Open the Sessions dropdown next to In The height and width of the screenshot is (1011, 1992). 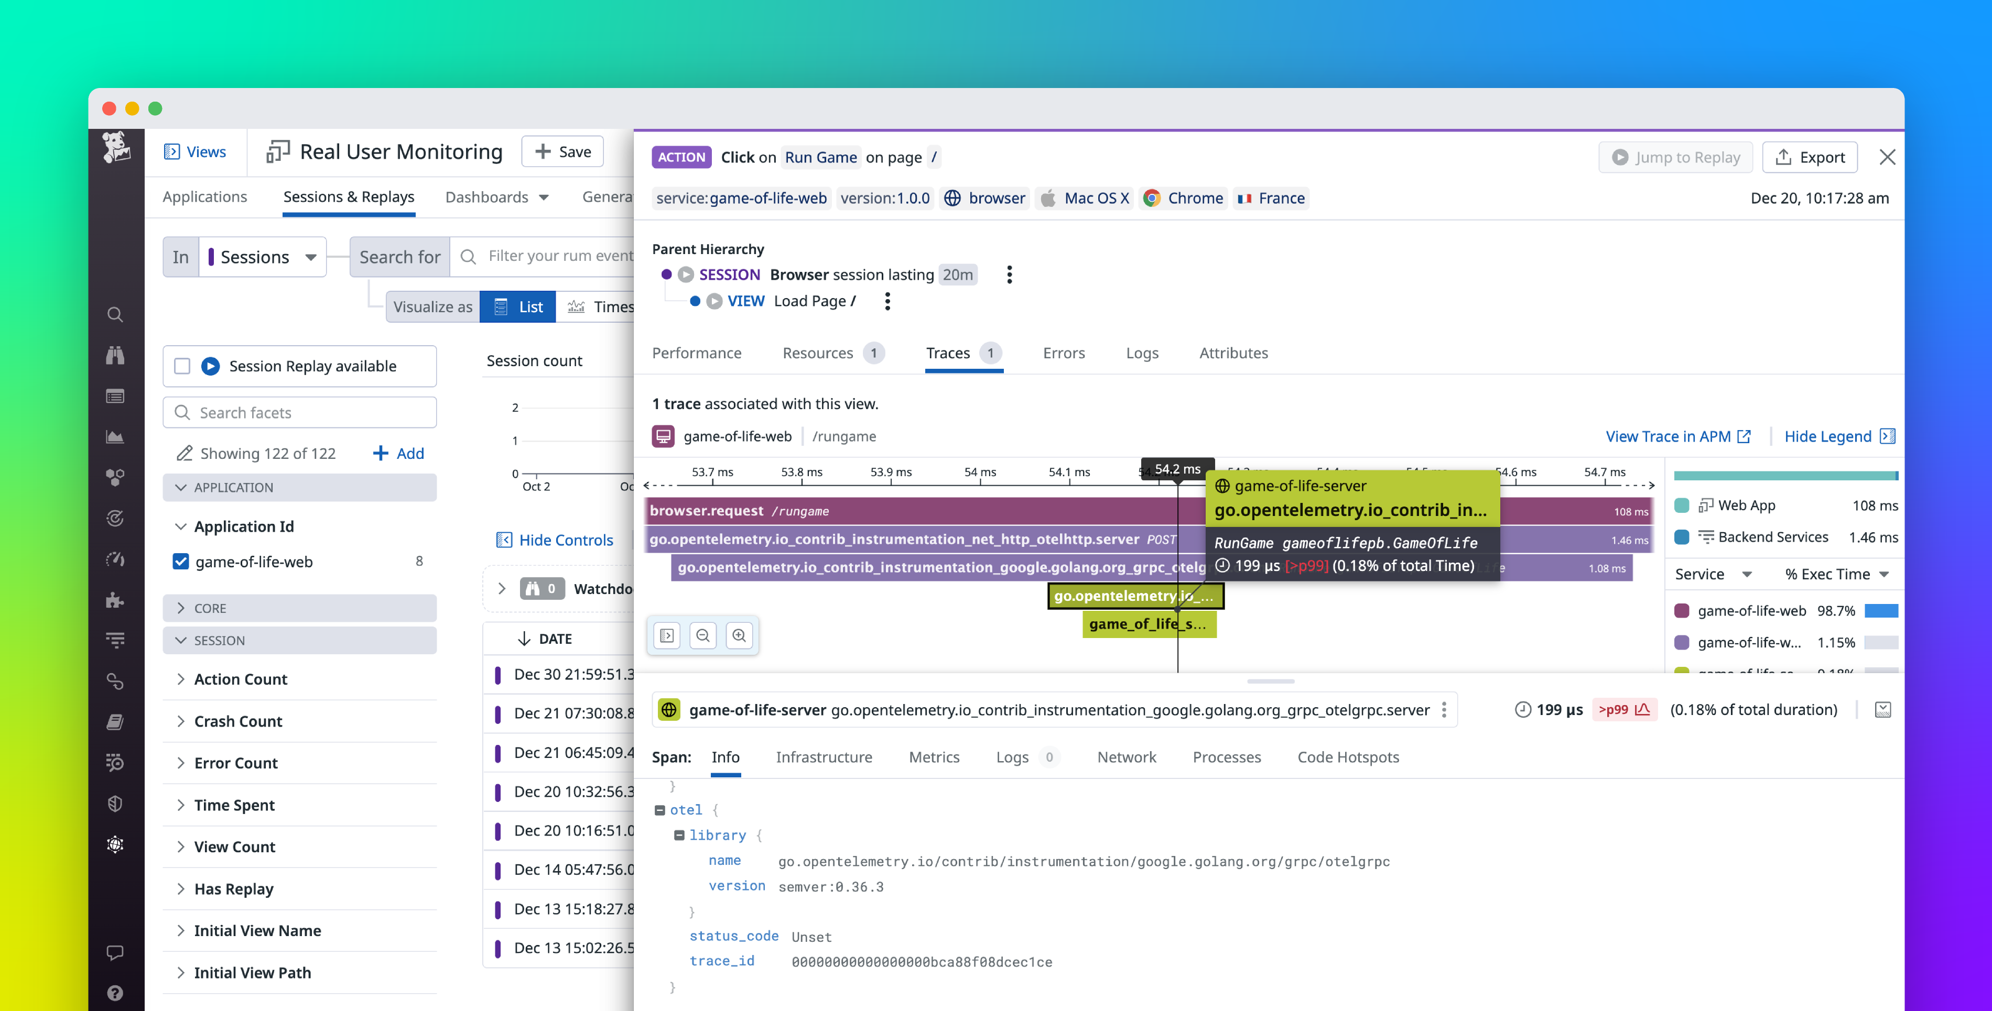point(263,257)
